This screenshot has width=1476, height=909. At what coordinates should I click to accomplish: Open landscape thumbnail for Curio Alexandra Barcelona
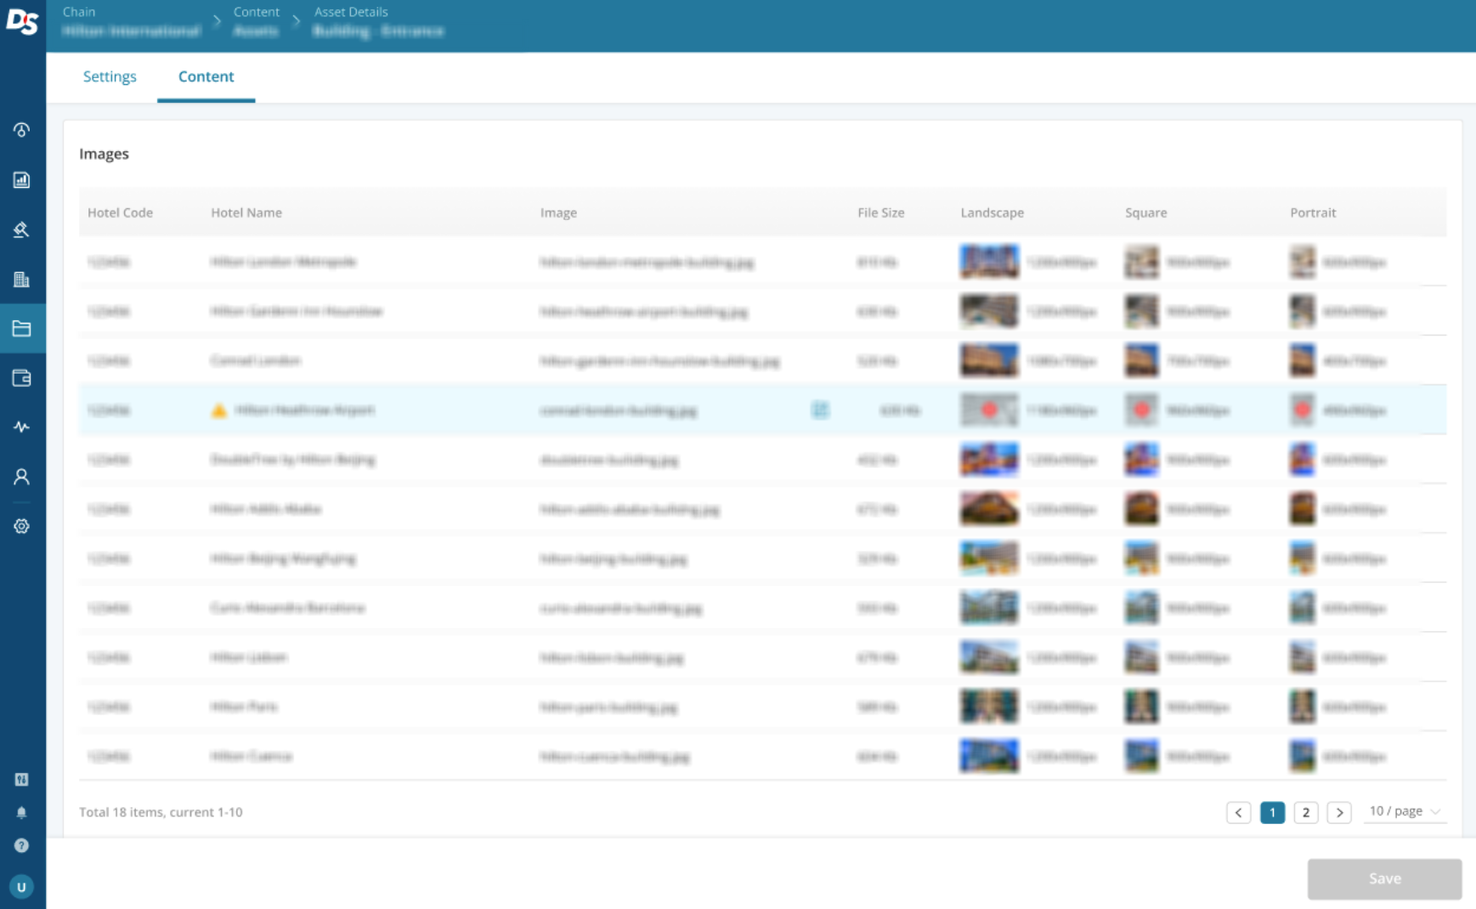click(989, 607)
